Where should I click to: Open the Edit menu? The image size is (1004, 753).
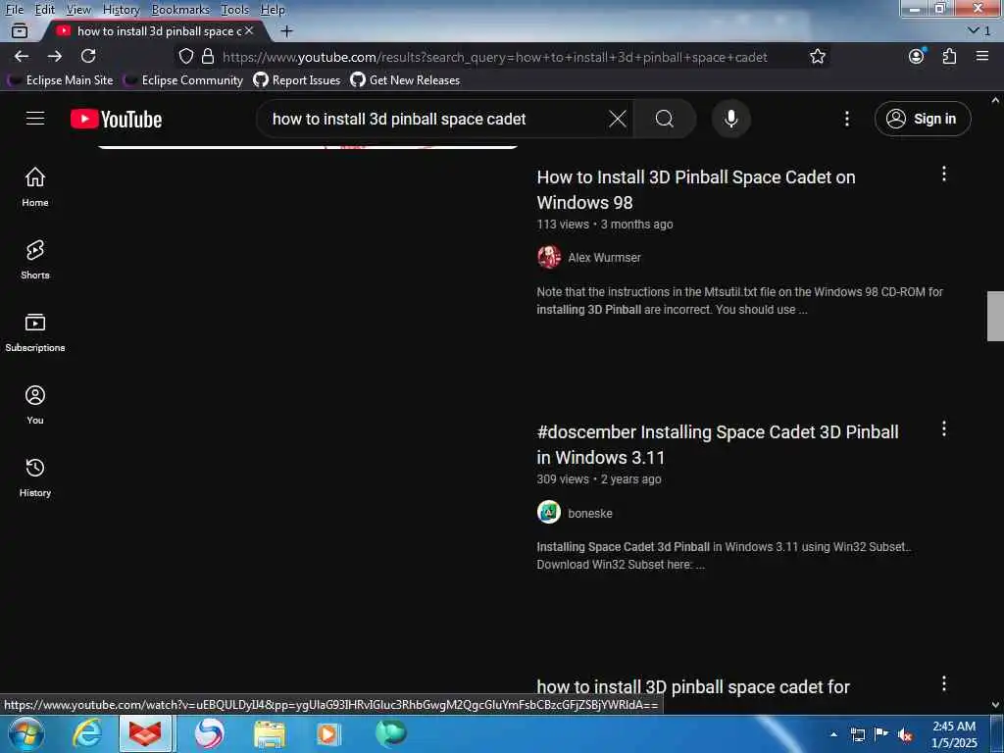[44, 10]
